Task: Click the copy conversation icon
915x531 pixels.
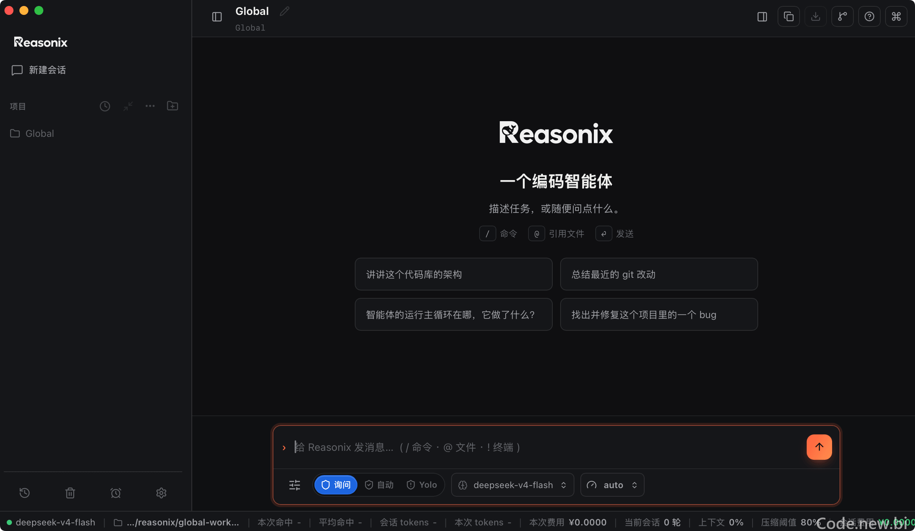Action: coord(789,17)
